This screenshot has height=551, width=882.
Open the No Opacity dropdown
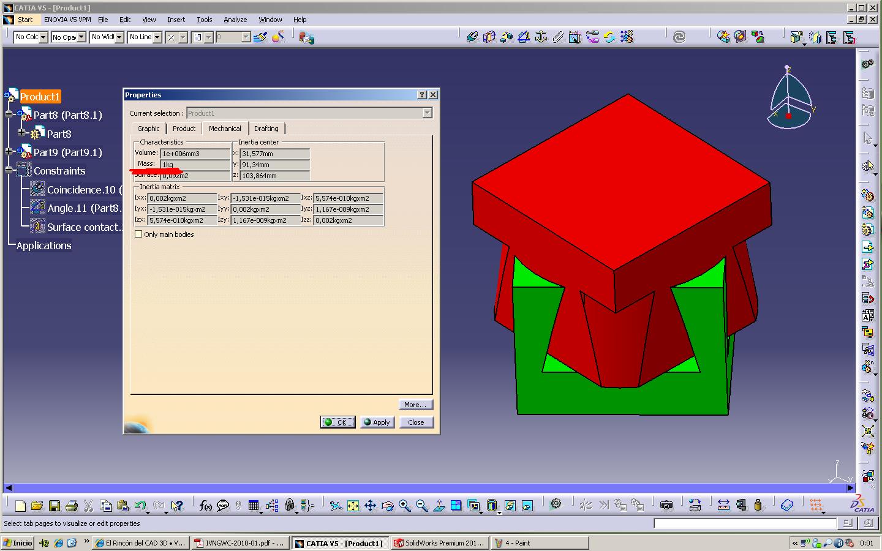(81, 37)
